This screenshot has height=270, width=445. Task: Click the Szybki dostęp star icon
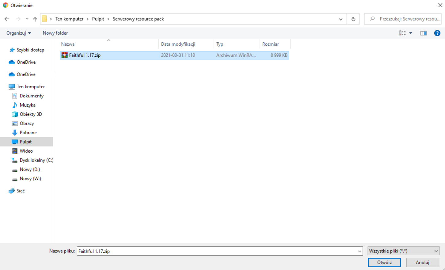(12, 50)
